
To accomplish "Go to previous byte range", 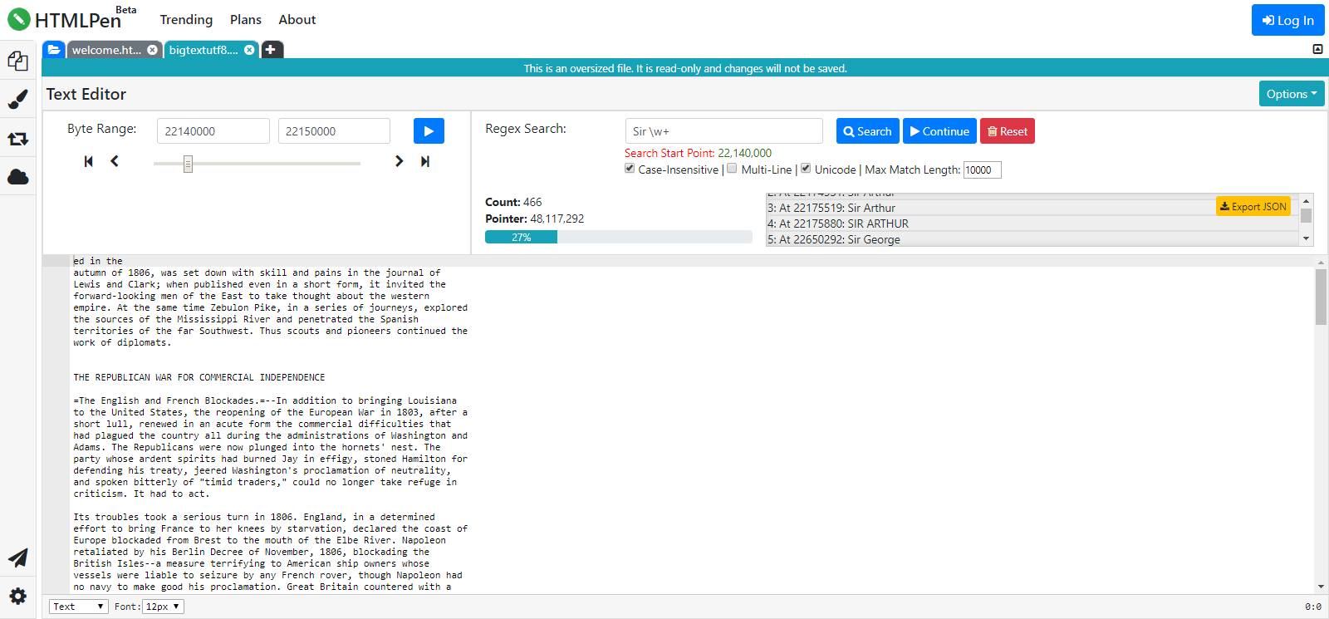I will [115, 161].
